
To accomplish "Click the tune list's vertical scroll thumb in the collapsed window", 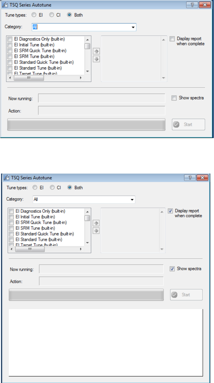I will tap(87, 46).
